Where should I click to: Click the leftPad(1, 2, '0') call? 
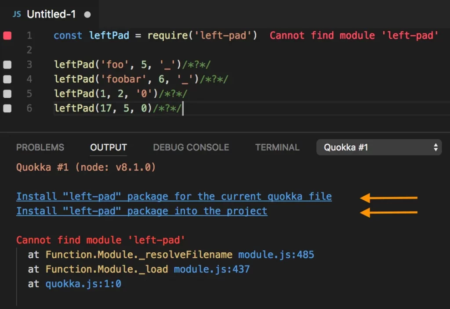point(106,94)
